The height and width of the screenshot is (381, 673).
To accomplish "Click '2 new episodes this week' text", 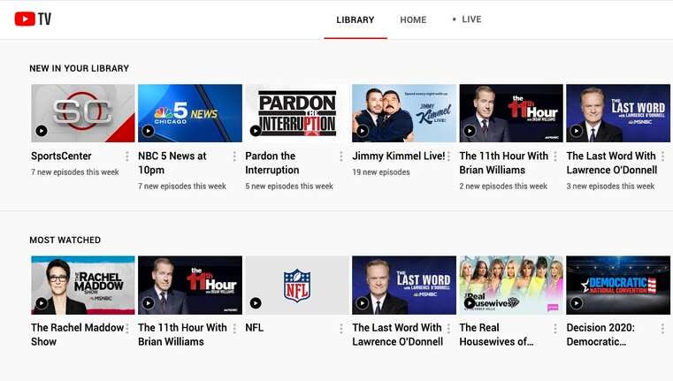I will pos(503,187).
